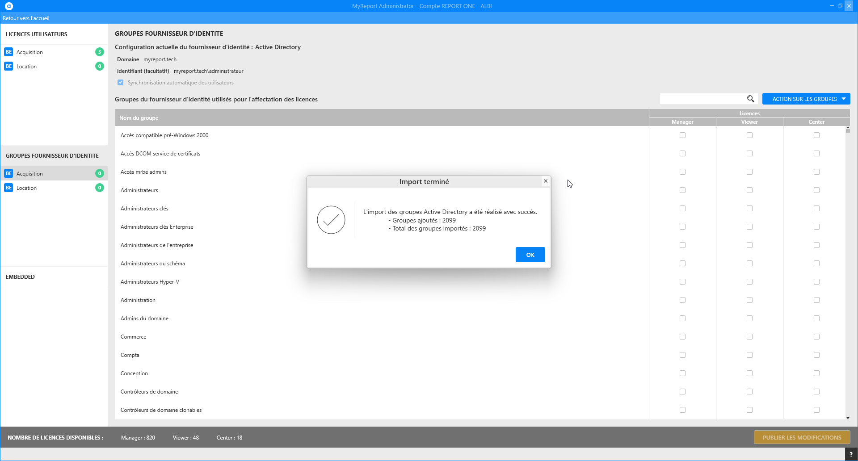Viewport: 858px width, 461px height.
Task: Click the help question mark icon
Action: point(851,454)
